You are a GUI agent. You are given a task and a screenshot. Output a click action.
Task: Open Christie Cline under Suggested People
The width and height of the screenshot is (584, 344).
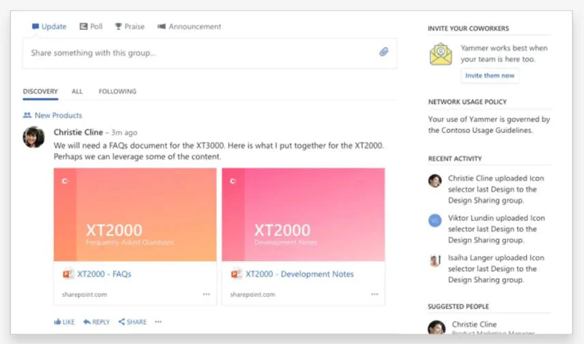click(474, 324)
